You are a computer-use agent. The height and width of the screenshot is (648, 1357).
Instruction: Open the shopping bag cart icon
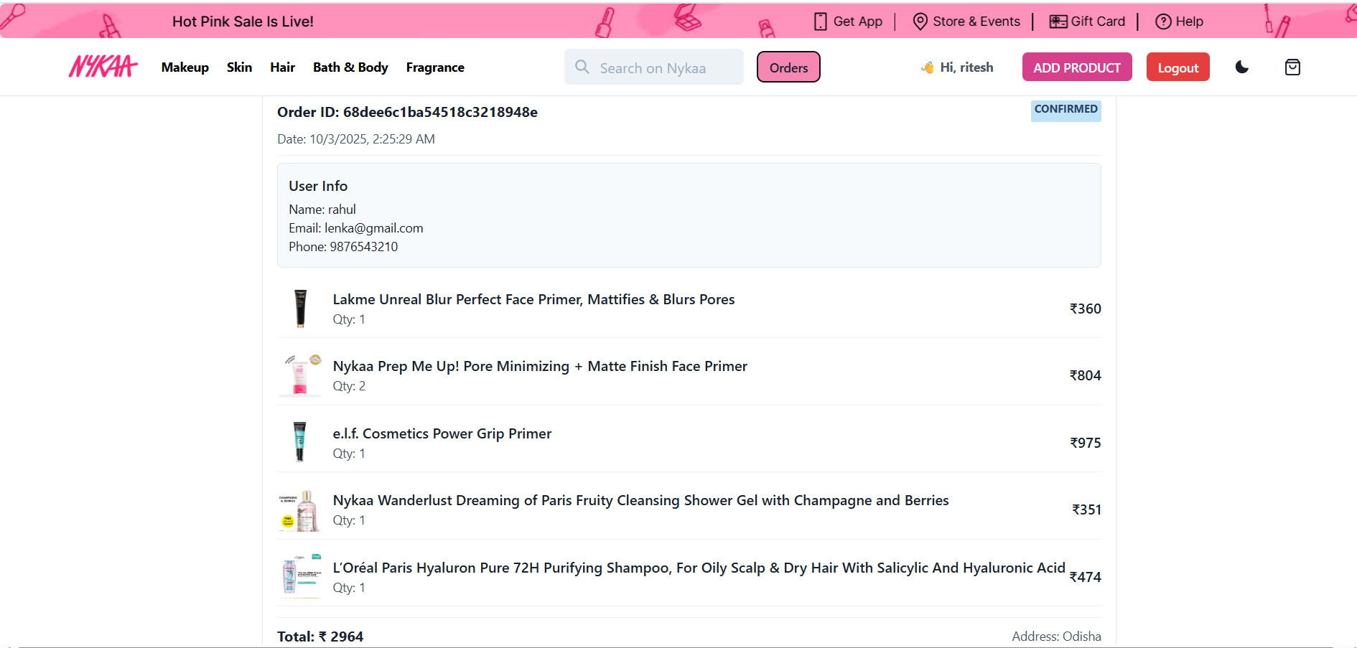[x=1292, y=67]
